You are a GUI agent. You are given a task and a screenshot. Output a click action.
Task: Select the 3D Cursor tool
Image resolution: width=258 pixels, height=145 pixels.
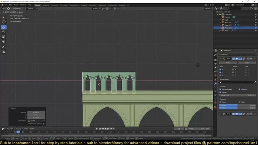click(x=4, y=22)
